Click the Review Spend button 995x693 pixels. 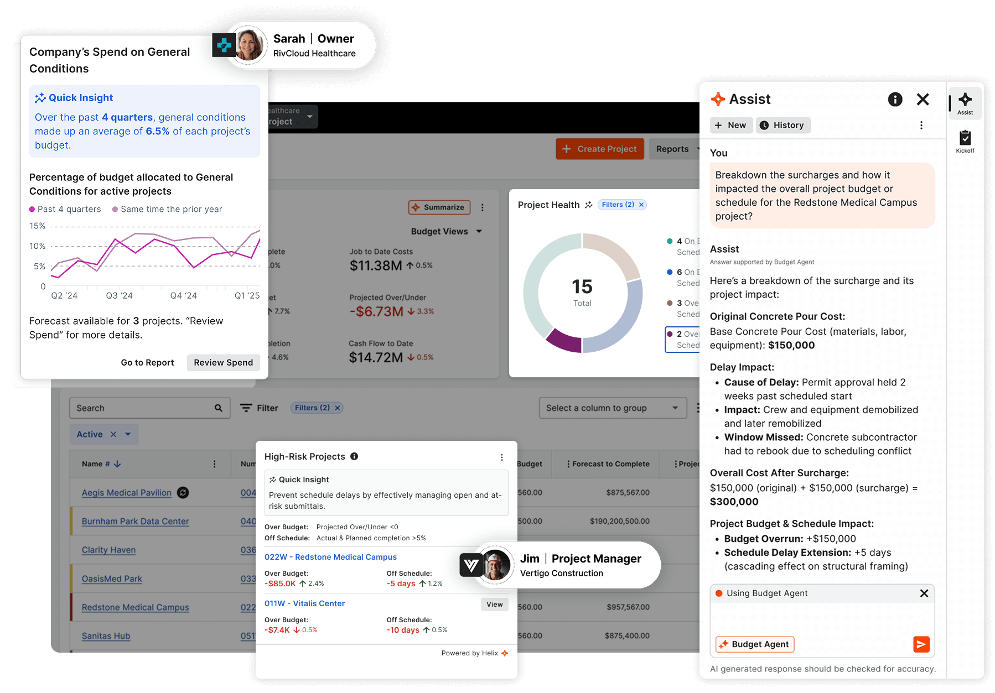pos(223,362)
